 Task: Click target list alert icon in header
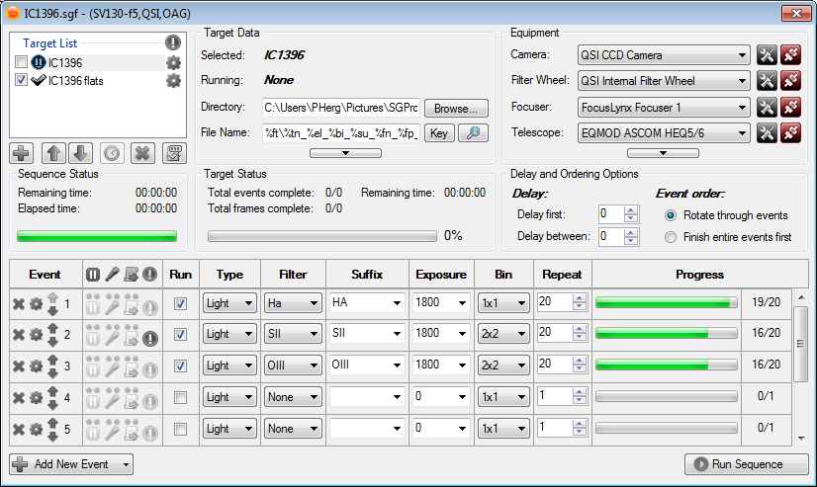point(172,42)
